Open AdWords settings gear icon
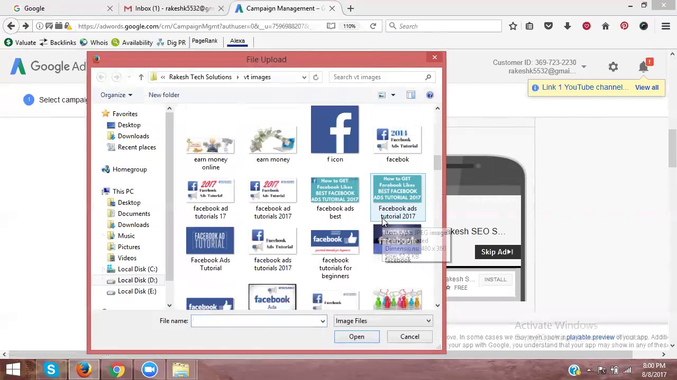The width and height of the screenshot is (677, 380). [x=613, y=66]
